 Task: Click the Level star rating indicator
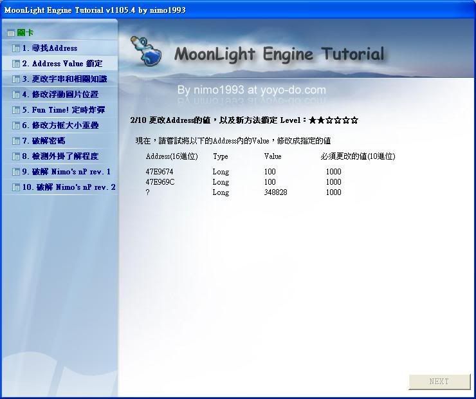333,120
